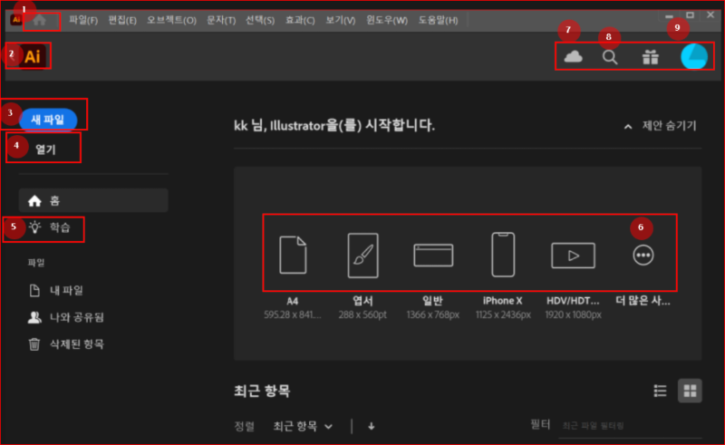The image size is (725, 445).
Task: Open the 보기(V) menu
Action: pos(341,20)
